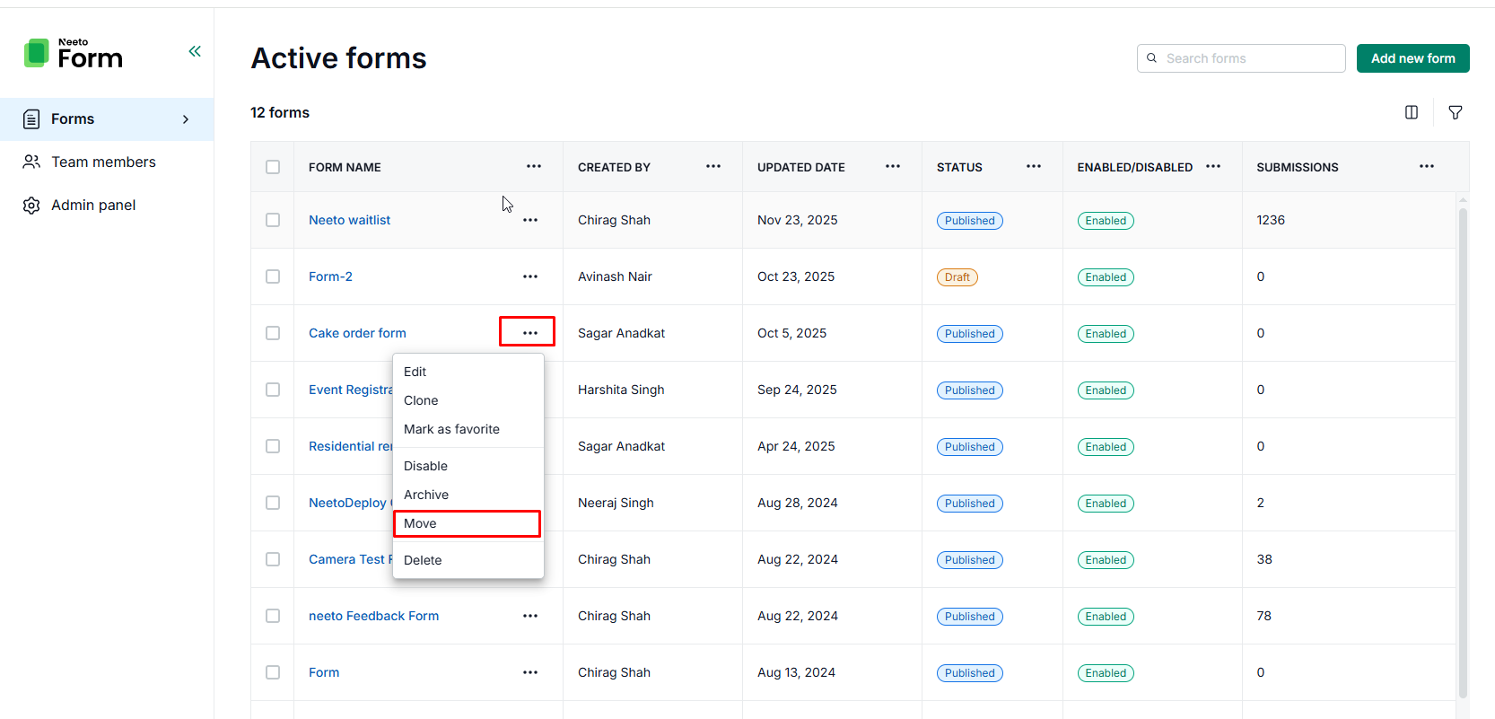Open the column visibility icon
The height and width of the screenshot is (719, 1495).
[x=1411, y=112]
